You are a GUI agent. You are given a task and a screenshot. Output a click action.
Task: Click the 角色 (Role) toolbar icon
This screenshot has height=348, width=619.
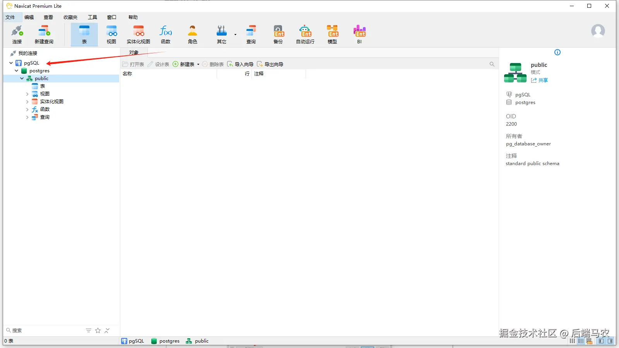coord(193,34)
